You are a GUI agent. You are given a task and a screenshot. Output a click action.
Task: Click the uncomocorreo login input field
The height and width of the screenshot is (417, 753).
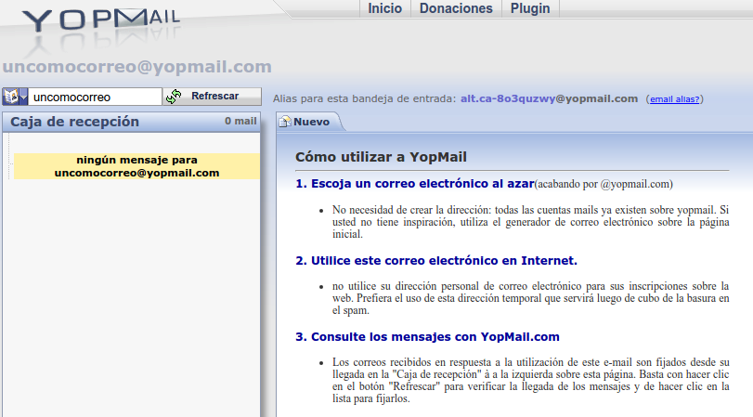tap(95, 97)
